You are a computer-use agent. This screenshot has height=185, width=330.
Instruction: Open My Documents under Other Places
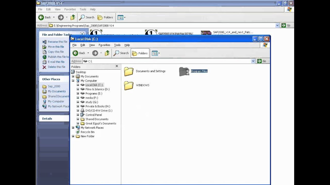pyautogui.click(x=57, y=91)
